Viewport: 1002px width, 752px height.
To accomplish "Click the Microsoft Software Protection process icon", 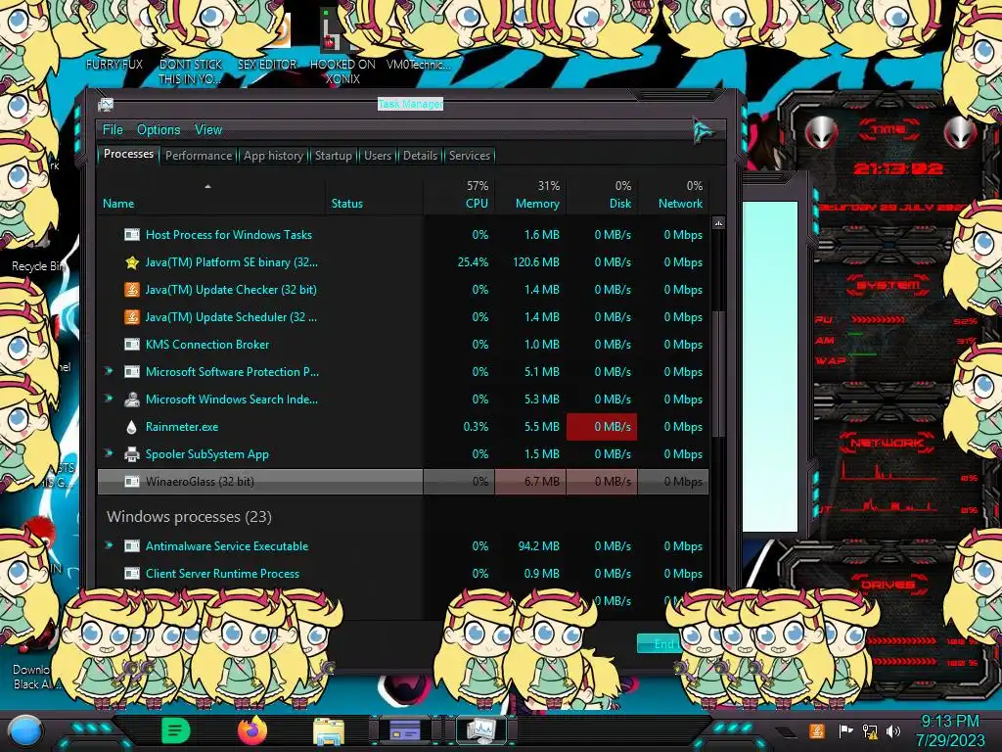I will click(132, 372).
